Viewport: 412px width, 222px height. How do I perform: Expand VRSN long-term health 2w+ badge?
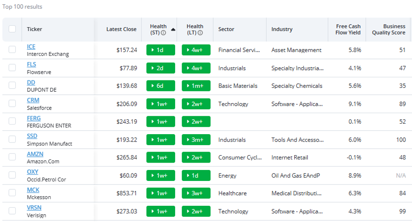click(196, 211)
